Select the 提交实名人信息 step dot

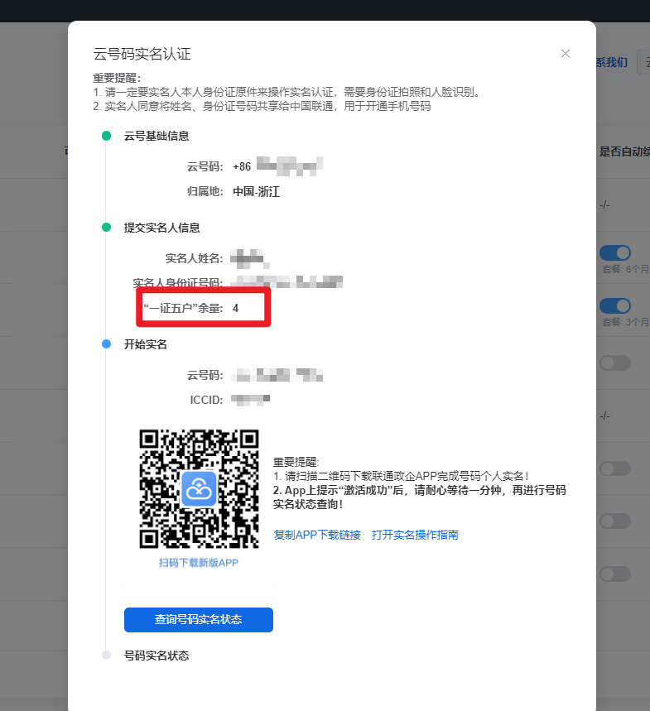click(x=107, y=227)
